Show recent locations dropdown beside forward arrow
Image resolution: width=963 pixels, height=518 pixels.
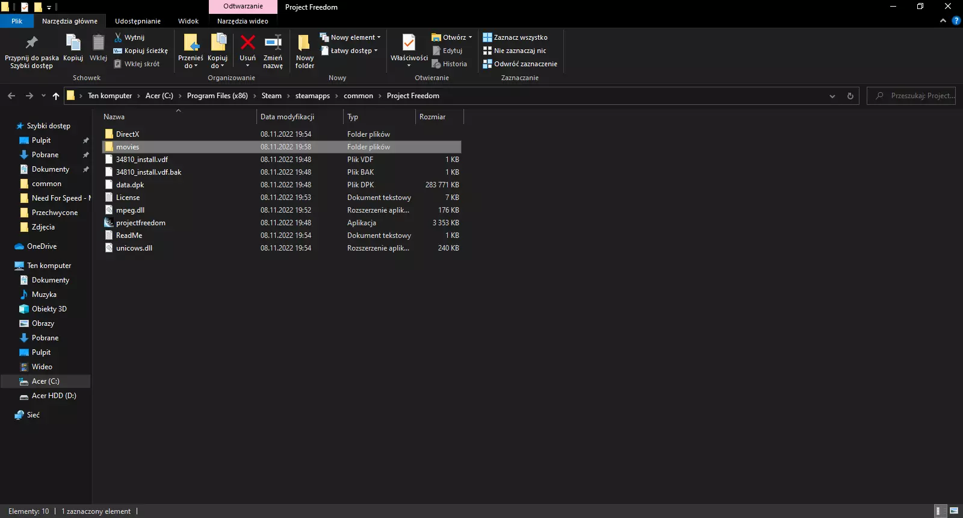(43, 96)
